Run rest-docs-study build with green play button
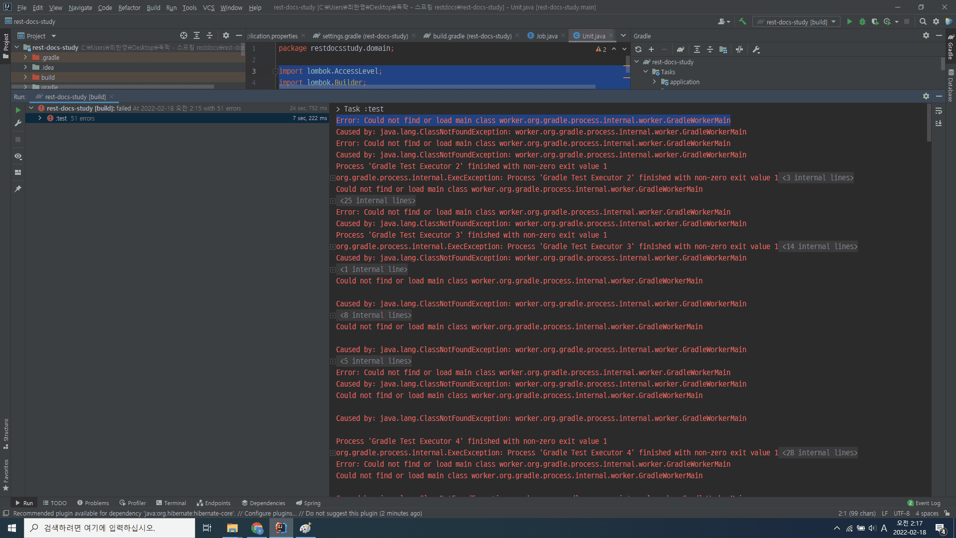956x538 pixels. pyautogui.click(x=849, y=21)
